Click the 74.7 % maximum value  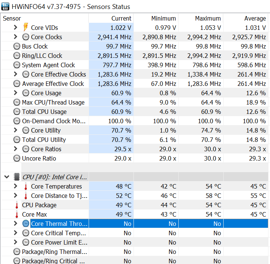tap(211, 130)
